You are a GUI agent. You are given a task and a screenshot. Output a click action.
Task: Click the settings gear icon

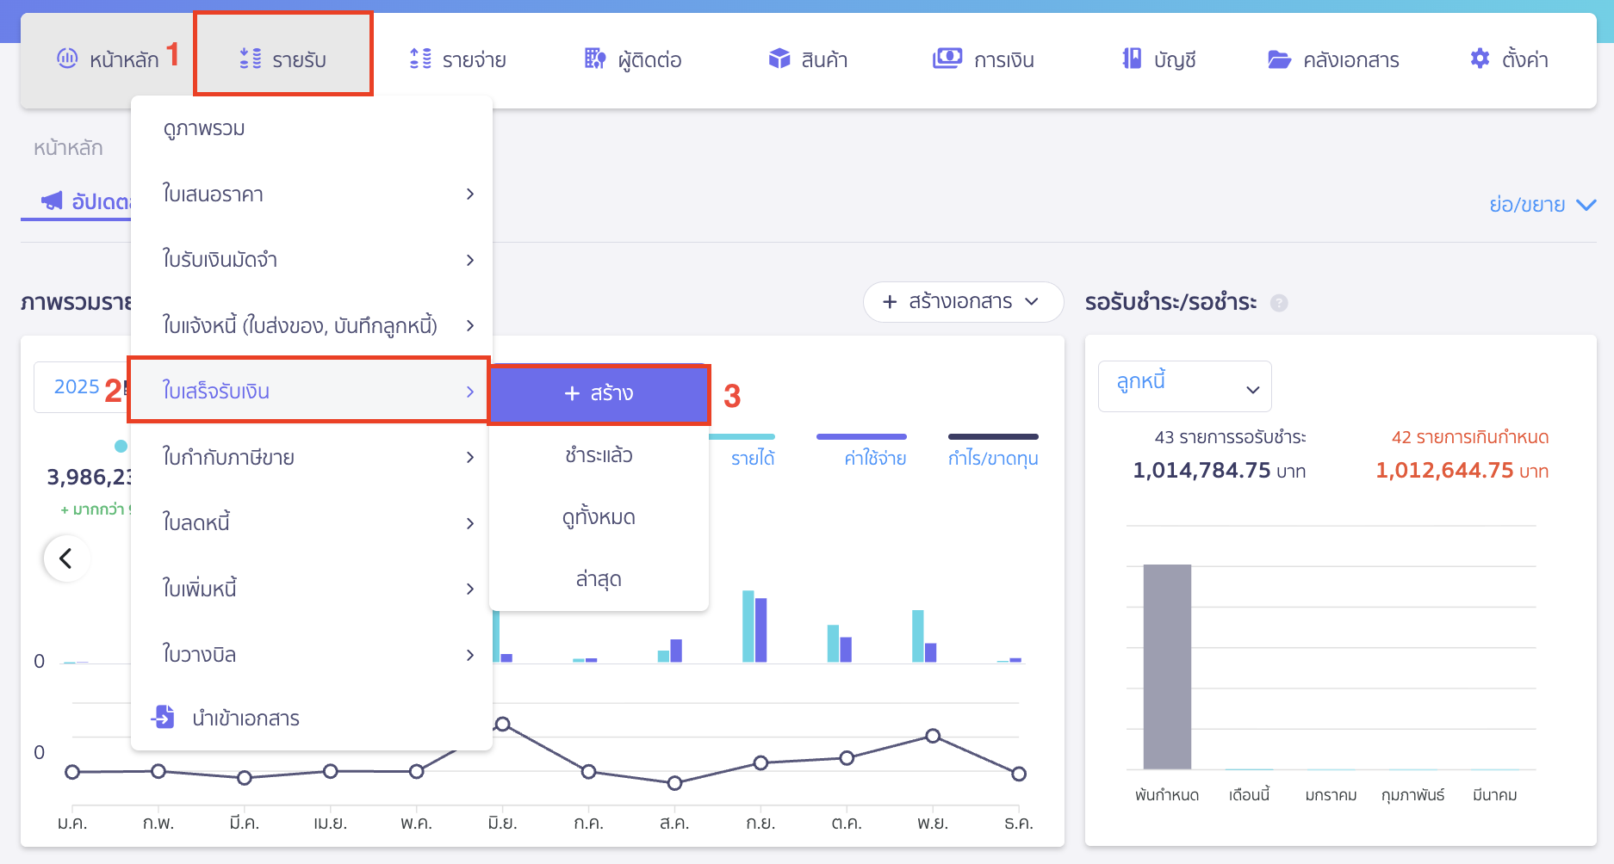tap(1480, 59)
